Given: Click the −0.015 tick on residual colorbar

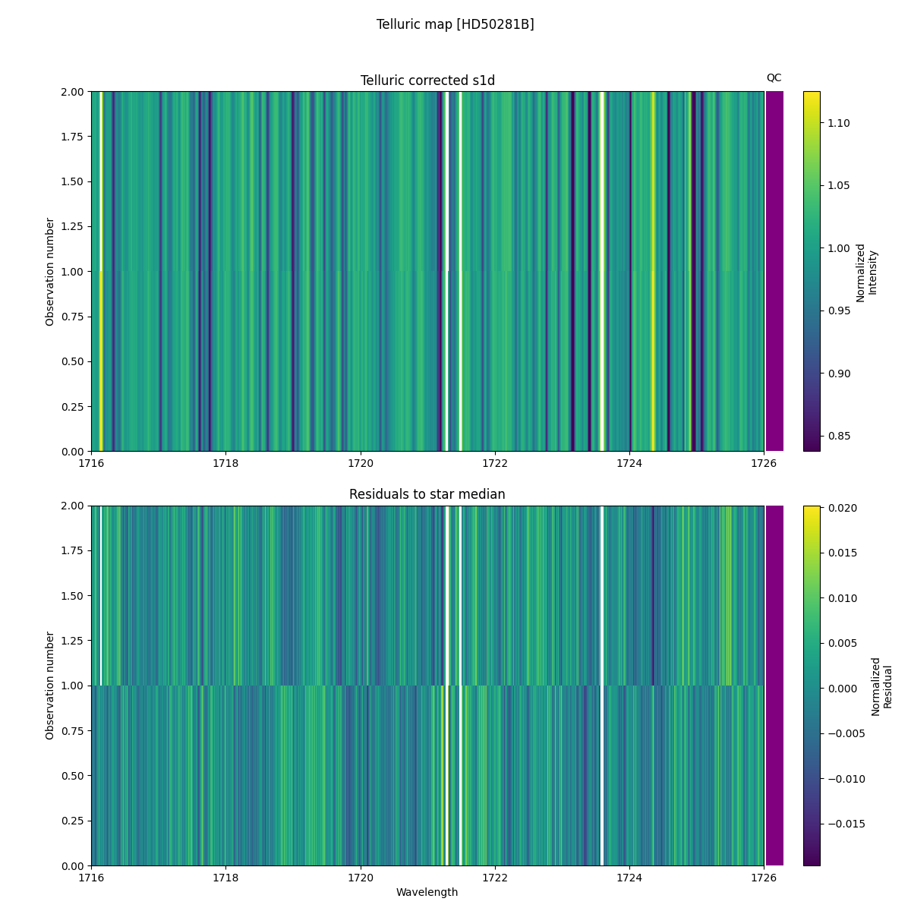Looking at the screenshot, I should click(x=845, y=824).
